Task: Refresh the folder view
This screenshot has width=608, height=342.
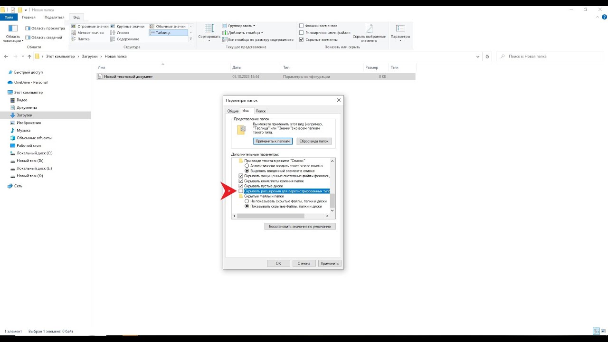Action: pos(487,57)
